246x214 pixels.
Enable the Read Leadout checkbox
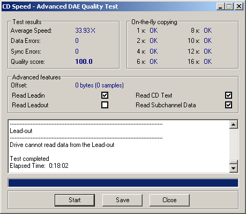(x=105, y=105)
